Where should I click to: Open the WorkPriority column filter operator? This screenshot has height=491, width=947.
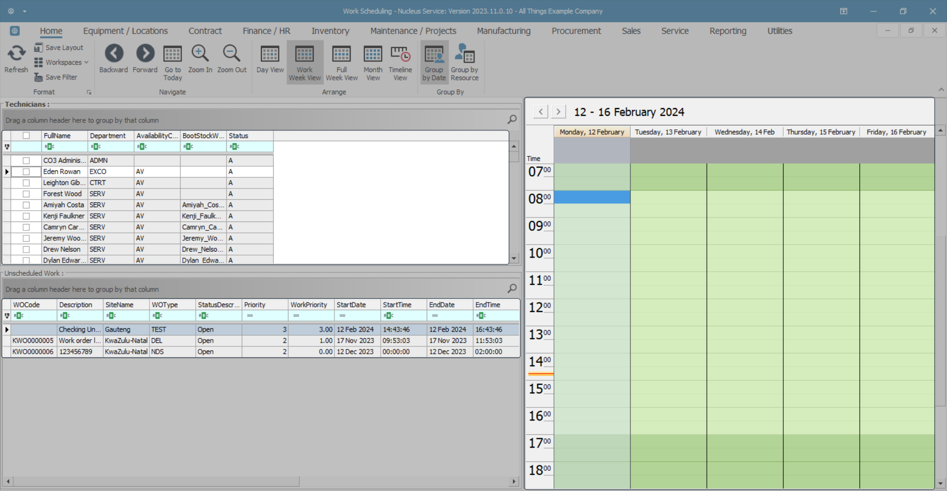coord(296,316)
